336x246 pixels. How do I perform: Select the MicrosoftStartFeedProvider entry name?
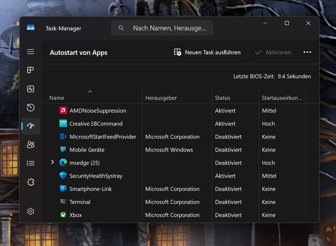point(103,137)
